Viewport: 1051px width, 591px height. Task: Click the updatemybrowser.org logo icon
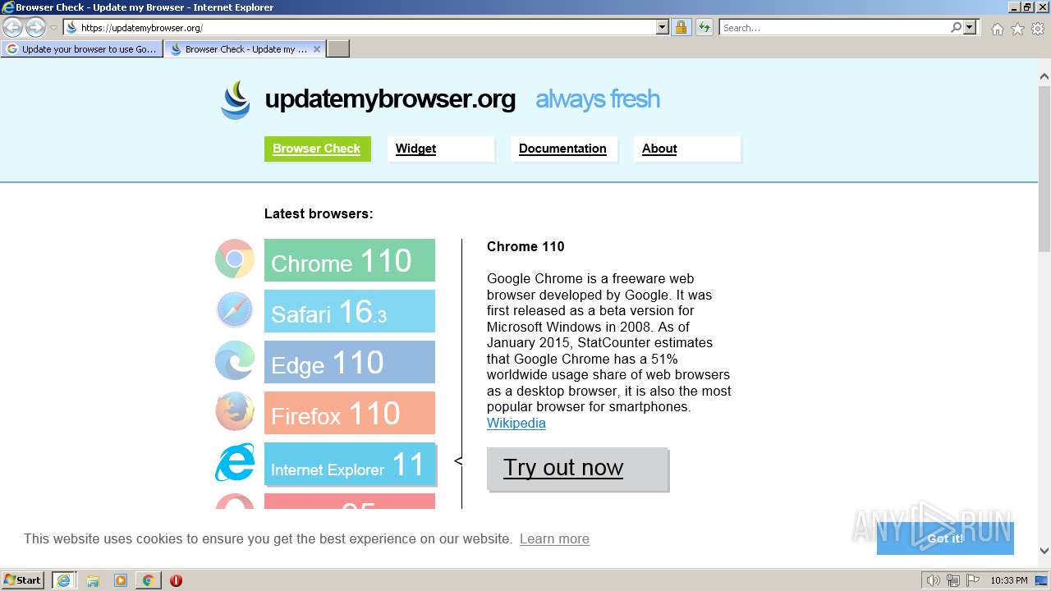click(x=236, y=100)
